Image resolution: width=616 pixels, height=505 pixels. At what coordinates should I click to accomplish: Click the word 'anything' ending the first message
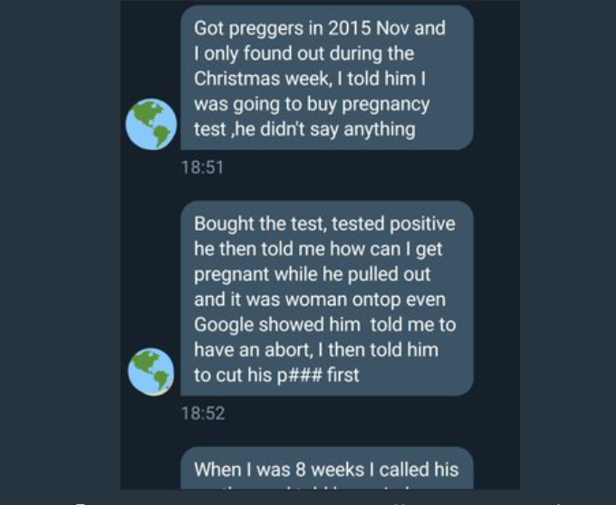[380, 130]
